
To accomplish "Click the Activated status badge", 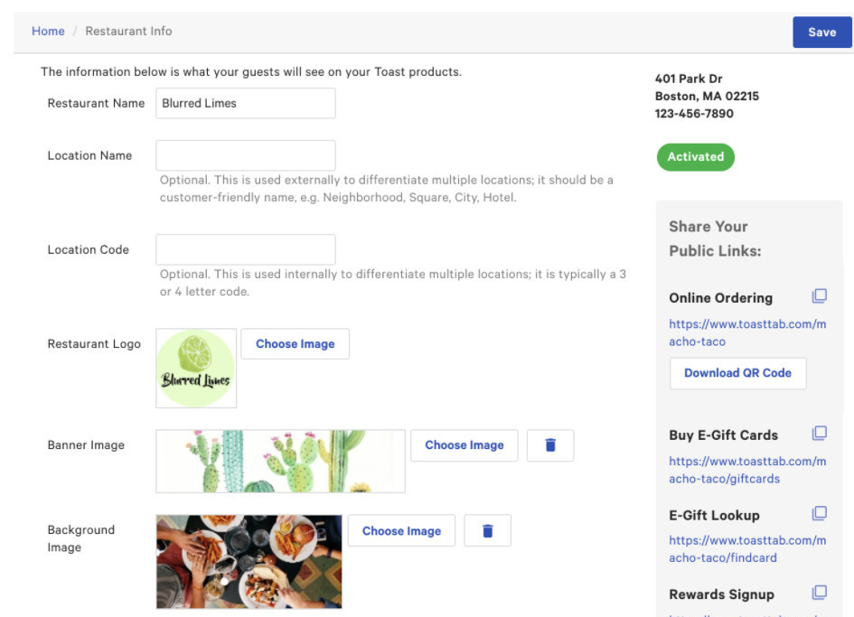I will click(696, 157).
